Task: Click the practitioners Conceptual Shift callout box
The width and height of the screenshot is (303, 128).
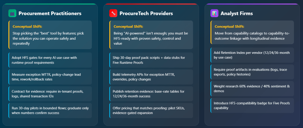Action: click(x=50, y=35)
